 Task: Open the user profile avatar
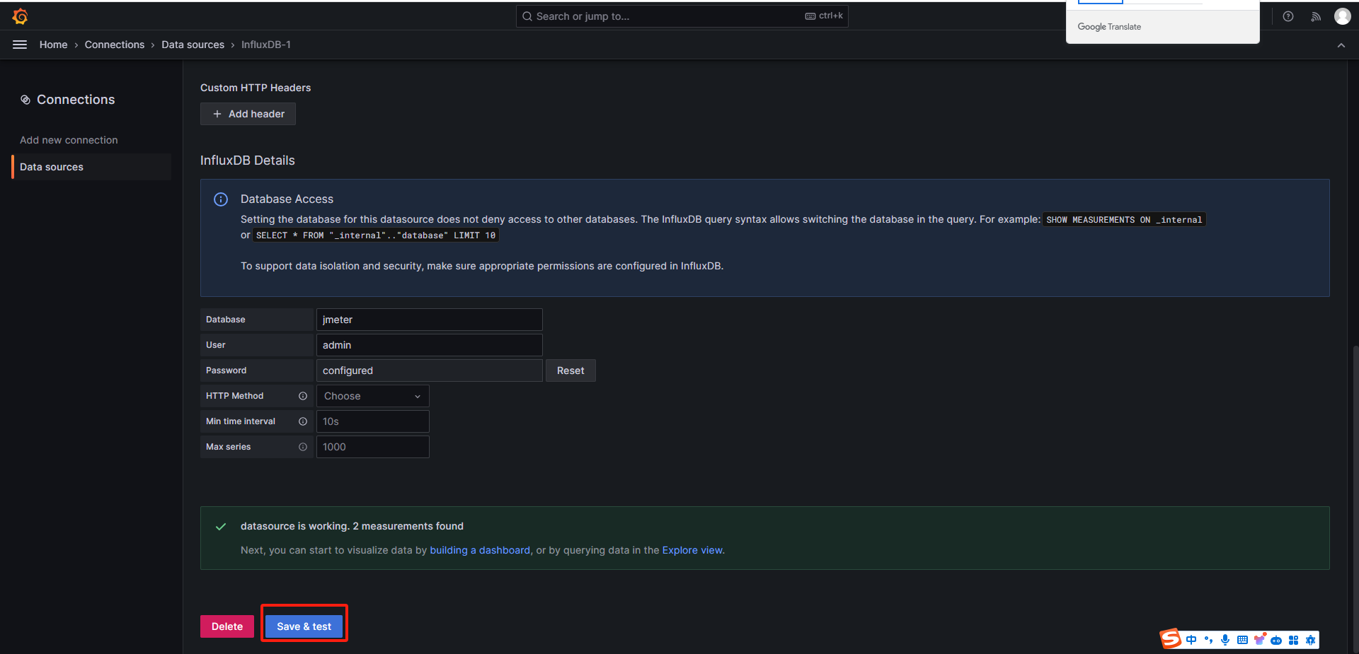coord(1343,16)
